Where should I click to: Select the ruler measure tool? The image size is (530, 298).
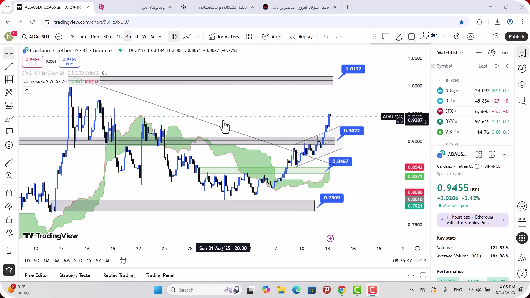click(x=9, y=163)
